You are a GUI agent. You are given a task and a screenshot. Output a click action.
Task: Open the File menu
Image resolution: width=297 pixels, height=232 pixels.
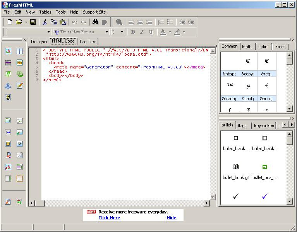(7, 12)
